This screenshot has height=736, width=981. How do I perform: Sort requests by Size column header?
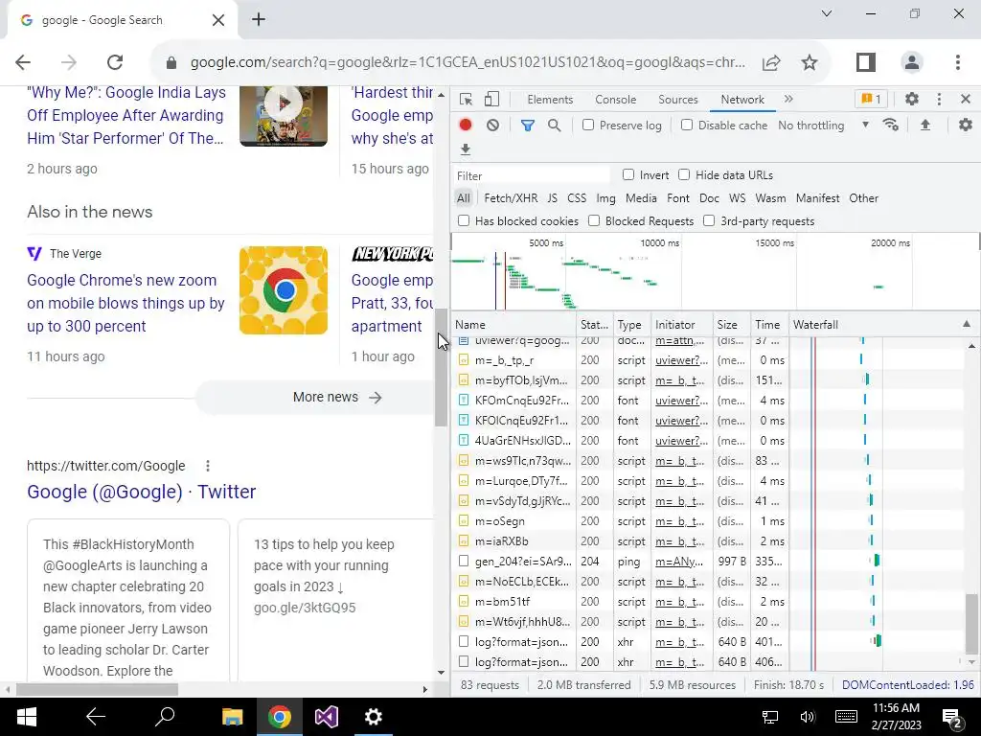732,325
